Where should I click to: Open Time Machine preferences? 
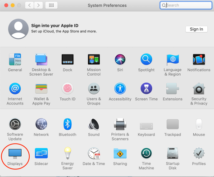coord(146,153)
